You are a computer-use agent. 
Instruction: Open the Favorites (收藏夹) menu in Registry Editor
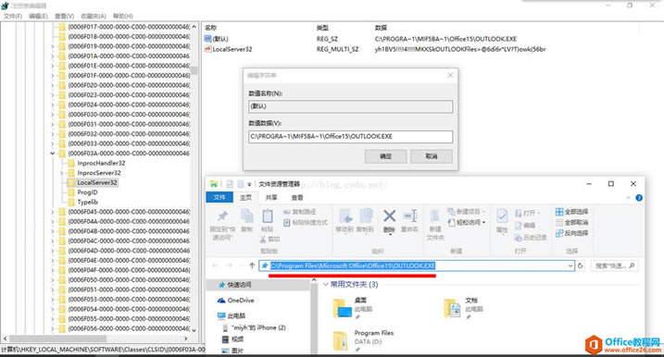[94, 16]
